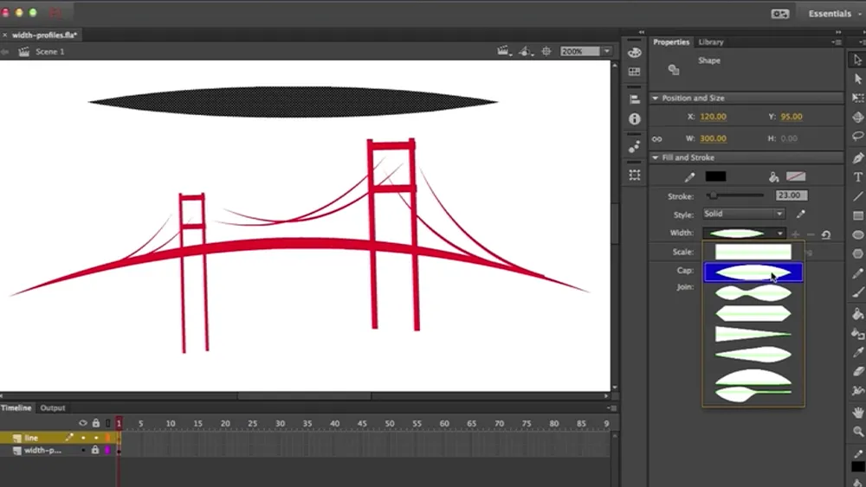Open the Edit Symbols dropdown

pyautogui.click(x=526, y=51)
